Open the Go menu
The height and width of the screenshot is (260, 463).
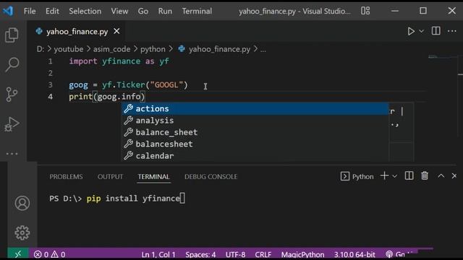point(143,12)
